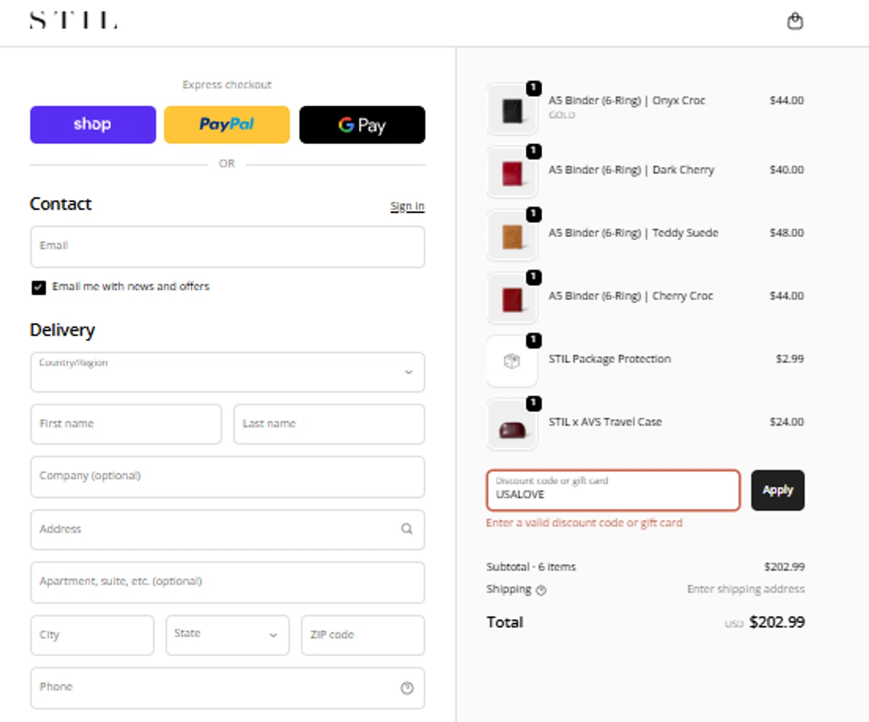Click the Total label
869x722 pixels.
[505, 622]
